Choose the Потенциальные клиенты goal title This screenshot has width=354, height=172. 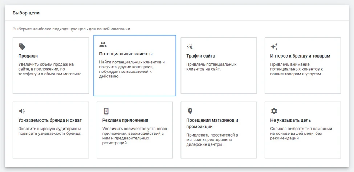(126, 54)
